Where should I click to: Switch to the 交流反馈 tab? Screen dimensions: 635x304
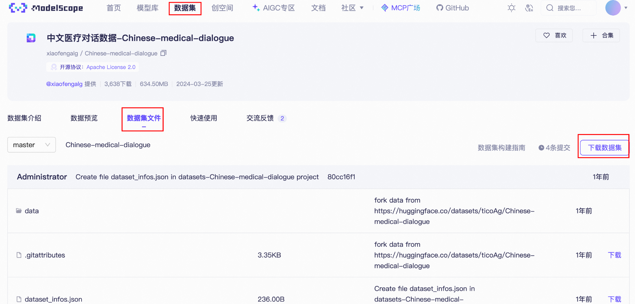click(x=266, y=118)
